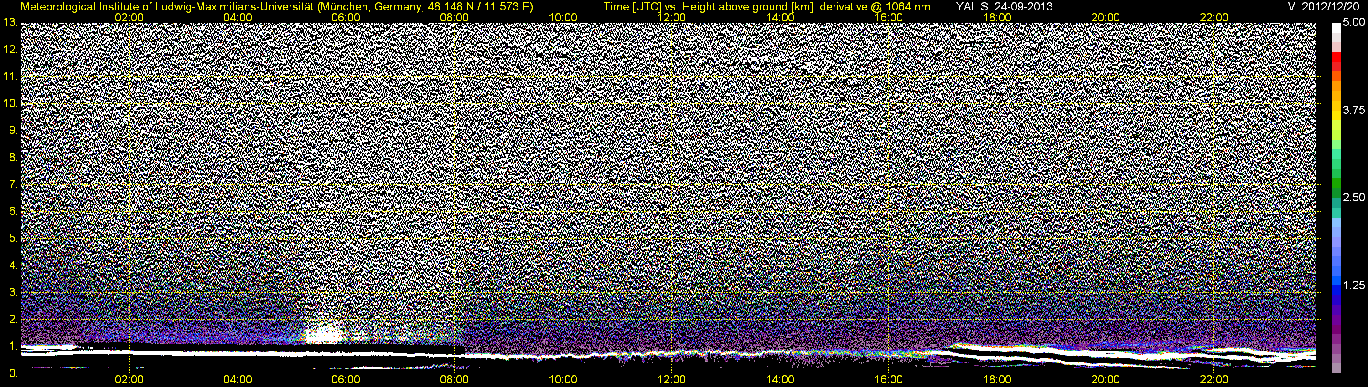Image resolution: width=1368 pixels, height=387 pixels.
Task: Click the 2.50 value on the color scale
Action: [1354, 198]
